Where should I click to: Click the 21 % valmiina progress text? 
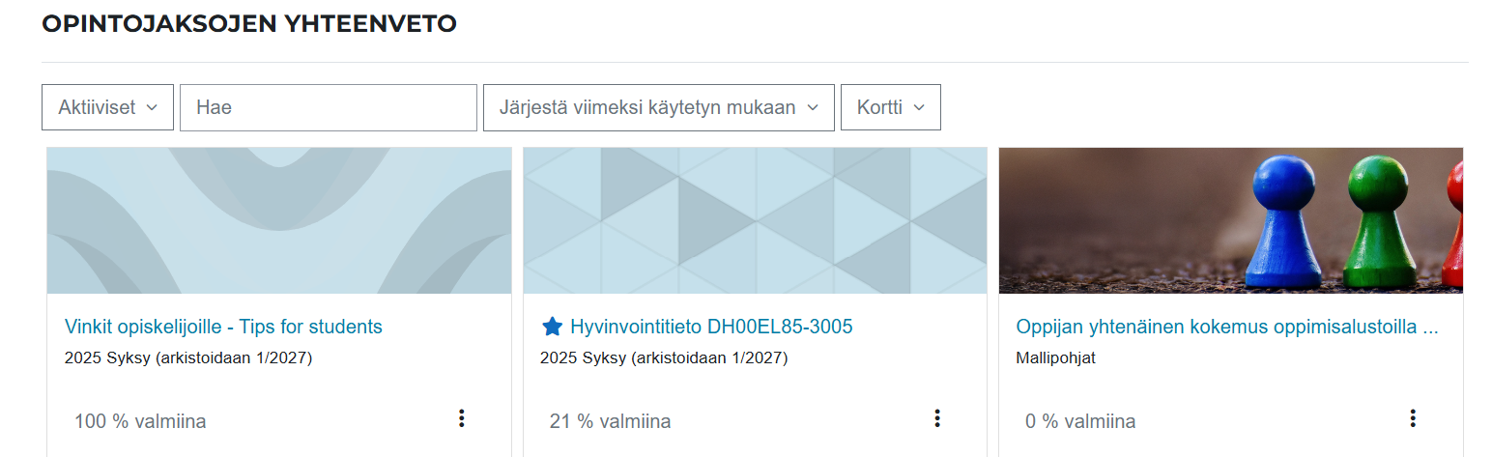pyautogui.click(x=610, y=421)
